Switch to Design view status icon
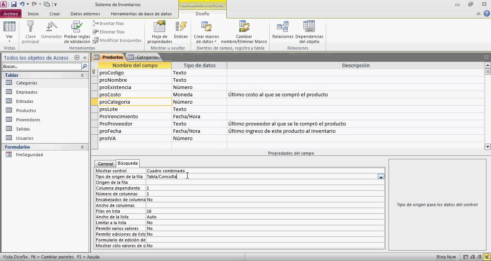This screenshot has width=491, height=261. pyautogui.click(x=486, y=257)
